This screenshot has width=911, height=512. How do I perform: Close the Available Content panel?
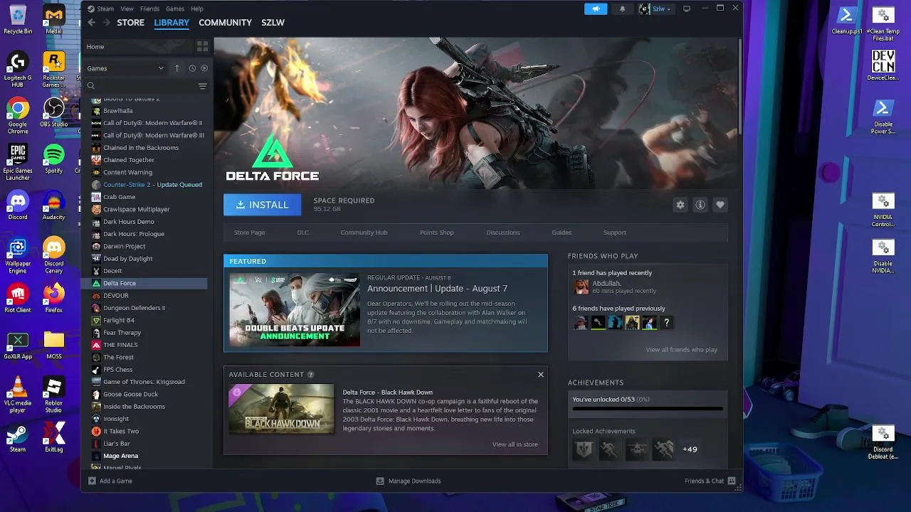[541, 374]
